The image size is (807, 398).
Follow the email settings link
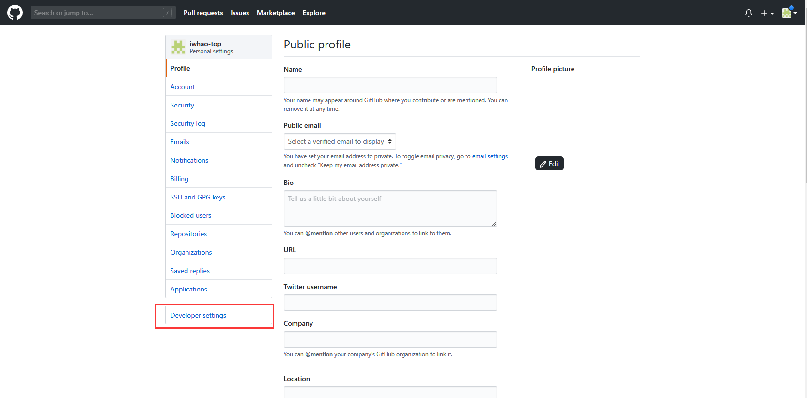490,156
